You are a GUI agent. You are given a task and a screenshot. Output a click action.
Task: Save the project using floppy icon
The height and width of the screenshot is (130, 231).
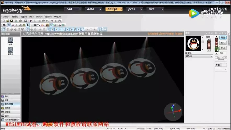[x=11, y=21]
